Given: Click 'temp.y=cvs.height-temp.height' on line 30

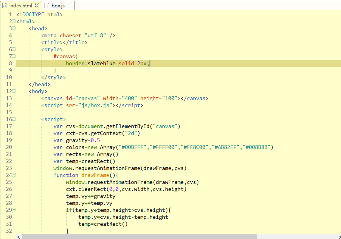Looking at the screenshot, I should click(x=123, y=217).
